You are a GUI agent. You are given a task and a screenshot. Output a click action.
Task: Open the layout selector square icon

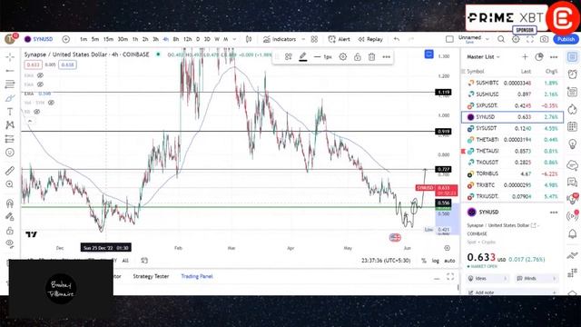pos(449,39)
